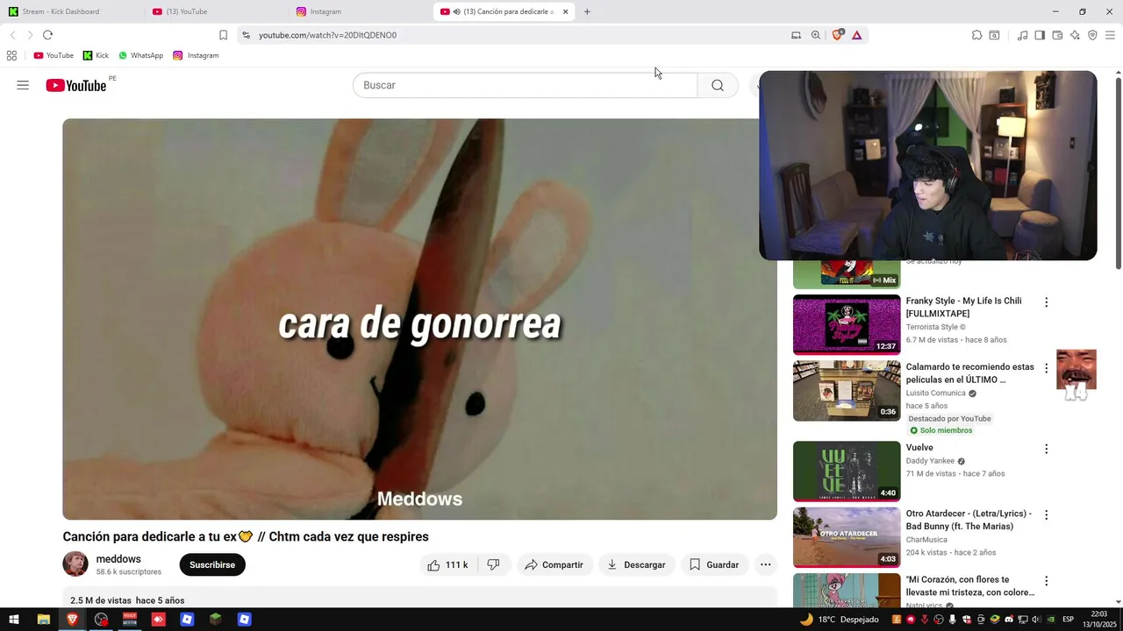Open browser extensions puzzle icon
Viewport: 1123px width, 631px height.
point(976,35)
